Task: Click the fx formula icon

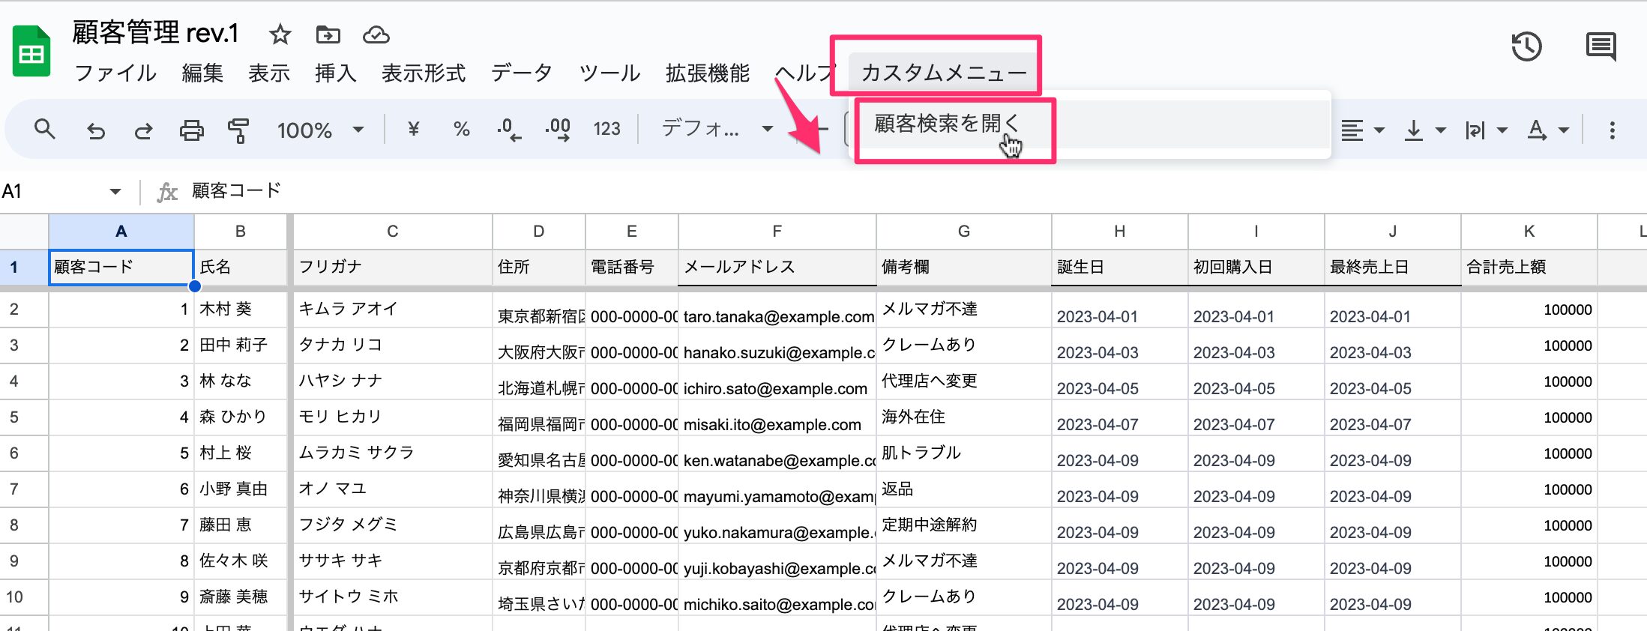Action: pyautogui.click(x=166, y=193)
